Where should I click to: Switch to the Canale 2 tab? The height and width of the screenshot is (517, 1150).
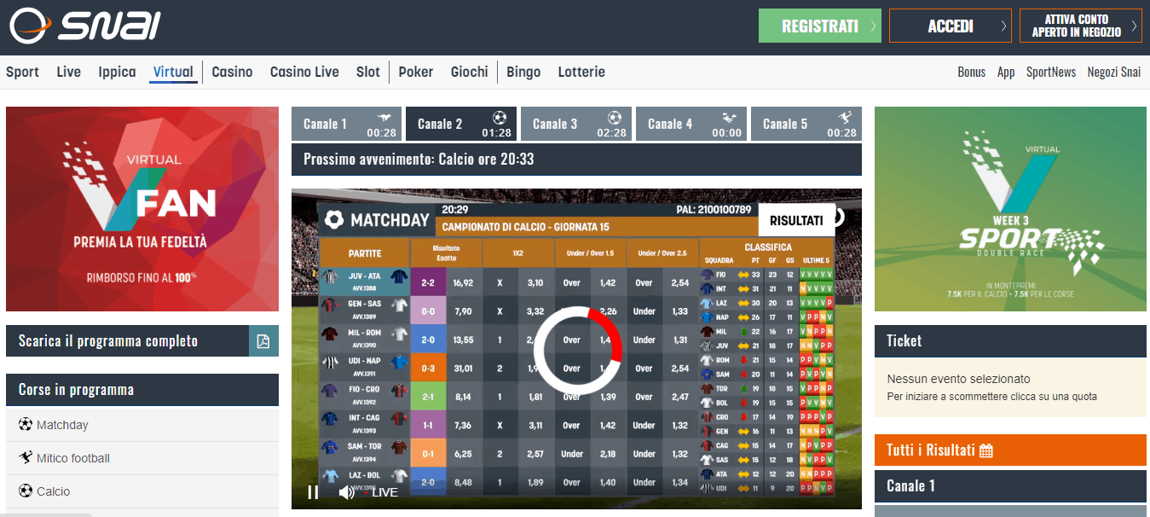click(x=461, y=124)
